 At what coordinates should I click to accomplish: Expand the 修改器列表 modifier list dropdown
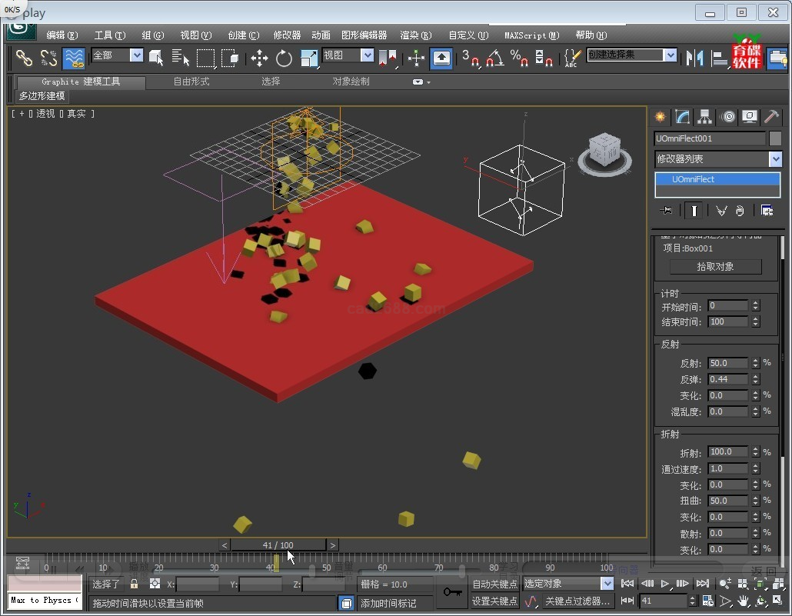click(775, 159)
